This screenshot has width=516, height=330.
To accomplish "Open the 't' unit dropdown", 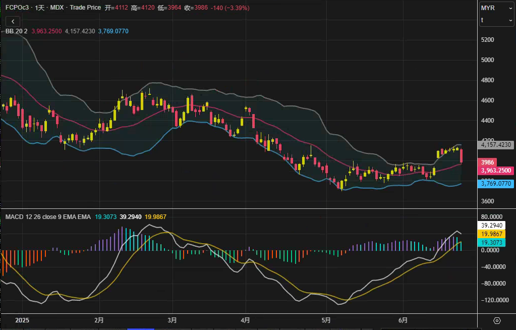I will [x=496, y=20].
